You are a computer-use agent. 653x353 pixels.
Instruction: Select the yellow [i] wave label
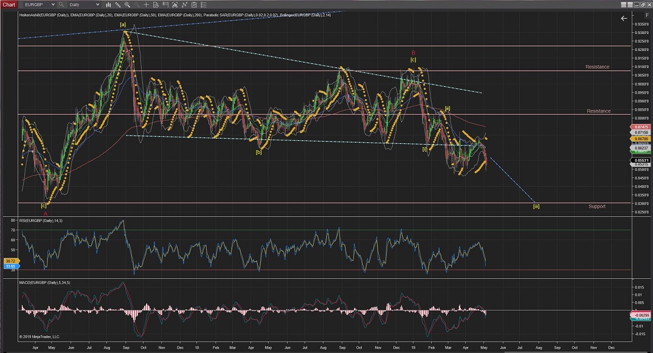(x=424, y=149)
